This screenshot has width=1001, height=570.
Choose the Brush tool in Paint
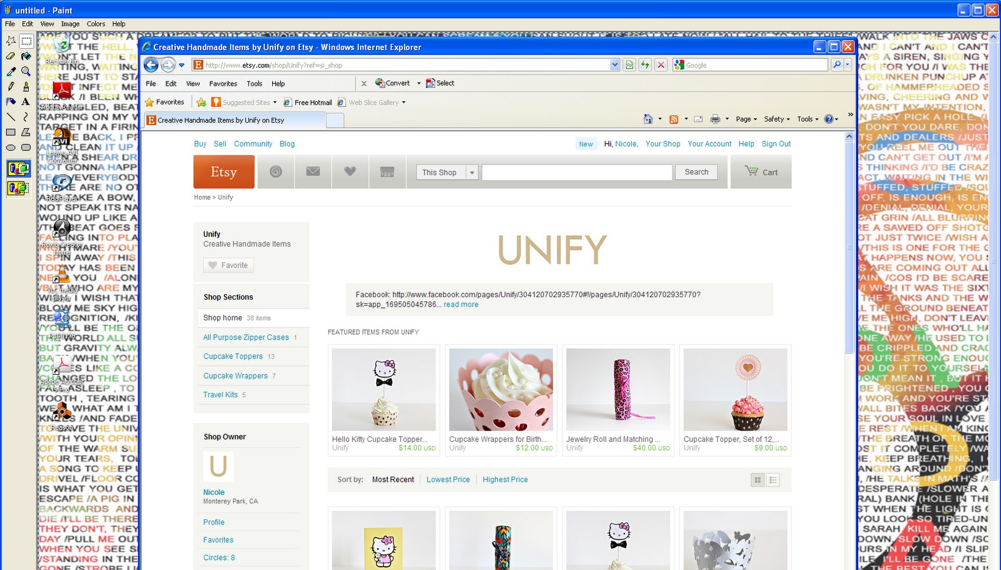point(26,86)
